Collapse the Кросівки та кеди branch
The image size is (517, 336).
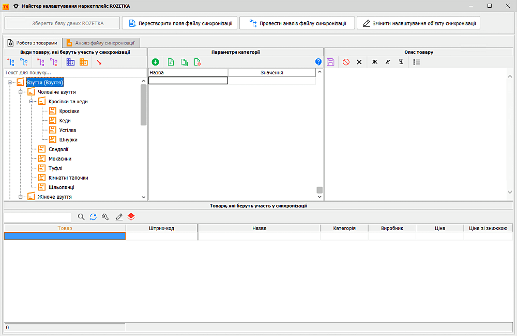click(32, 102)
